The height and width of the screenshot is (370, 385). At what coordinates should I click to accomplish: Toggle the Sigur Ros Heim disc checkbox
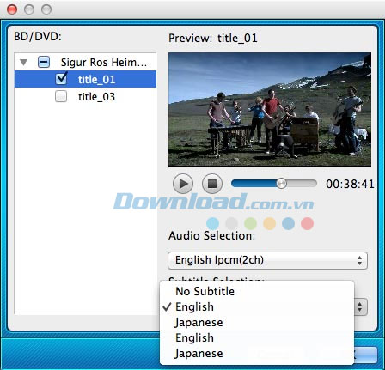coord(44,62)
